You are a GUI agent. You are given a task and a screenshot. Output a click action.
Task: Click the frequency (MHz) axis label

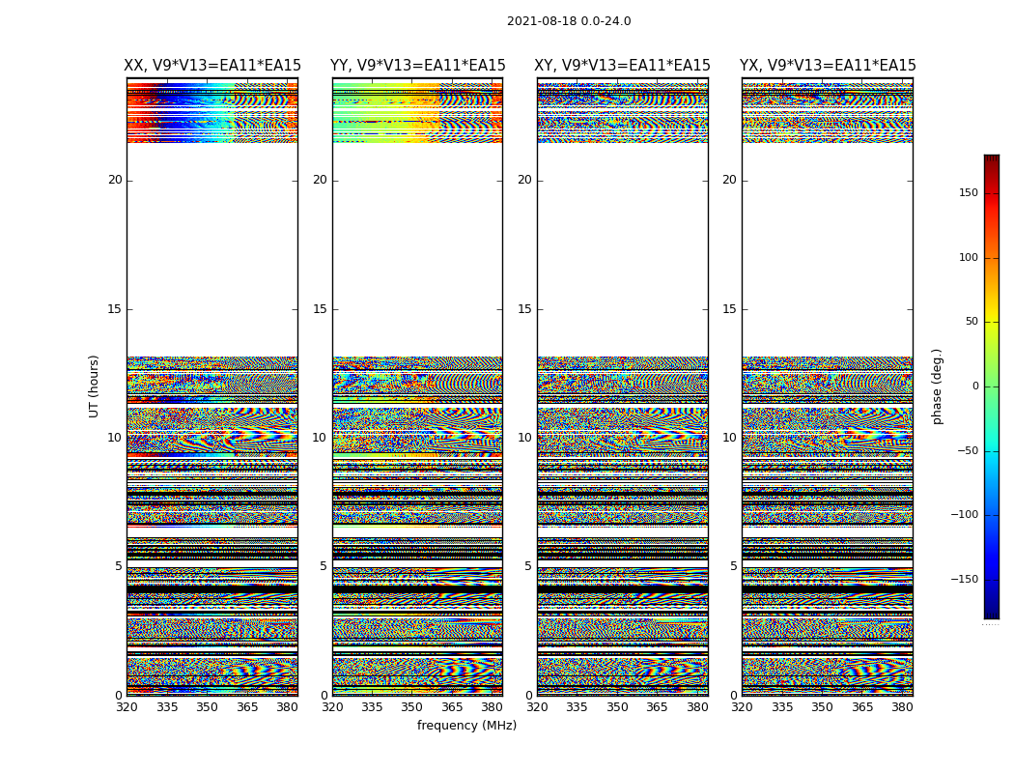click(x=466, y=725)
